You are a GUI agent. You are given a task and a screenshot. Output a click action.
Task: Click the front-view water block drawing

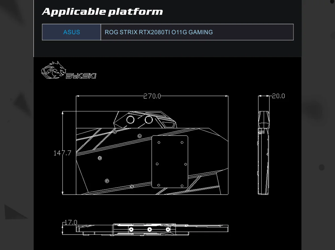coord(152,153)
